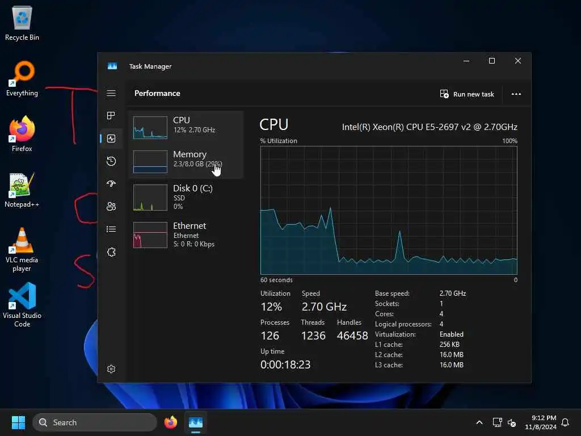This screenshot has height=436, width=581.
Task: Click the CPU mini graph thumbnail
Action: pos(150,128)
